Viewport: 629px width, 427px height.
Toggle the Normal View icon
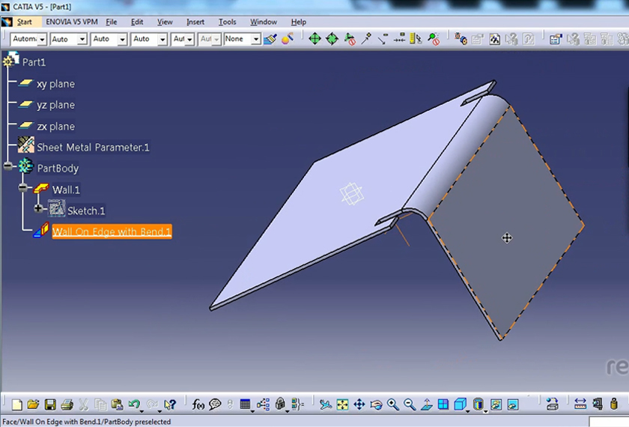pyautogui.click(x=426, y=405)
